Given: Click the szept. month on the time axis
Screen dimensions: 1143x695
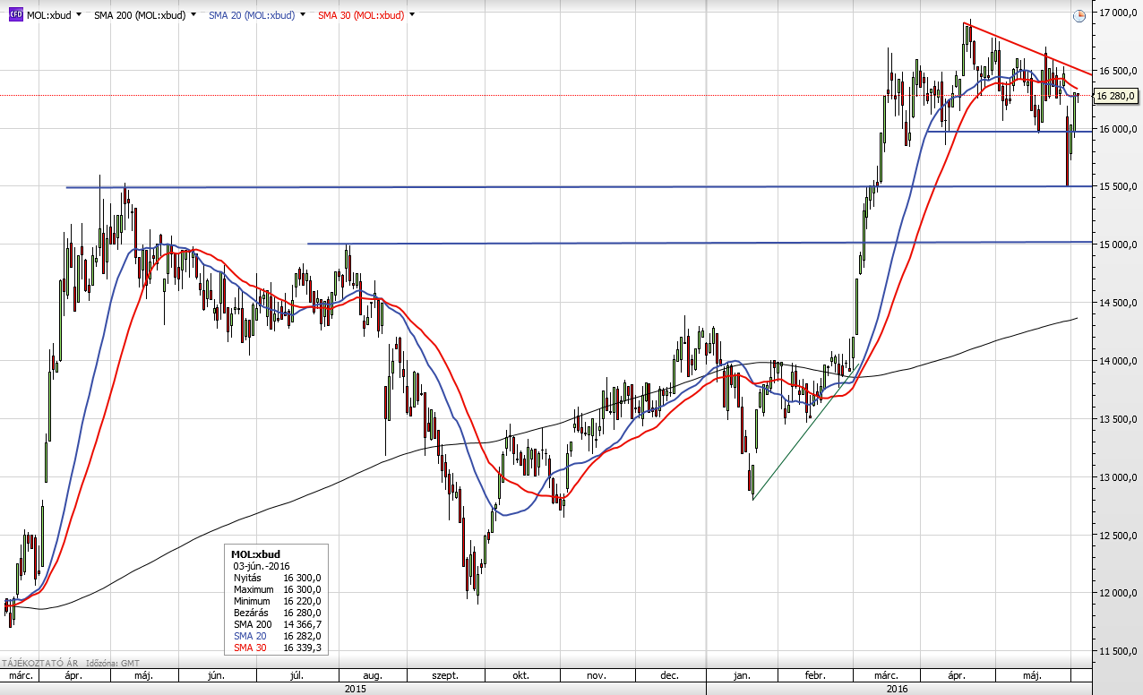Looking at the screenshot, I should (445, 675).
